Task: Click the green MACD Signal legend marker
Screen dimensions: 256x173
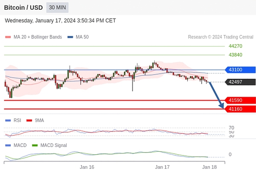Action: point(35,145)
